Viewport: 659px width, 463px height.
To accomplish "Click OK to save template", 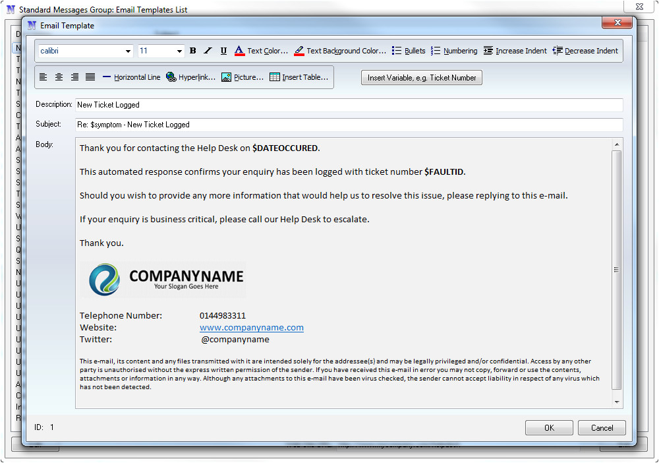I will (549, 427).
